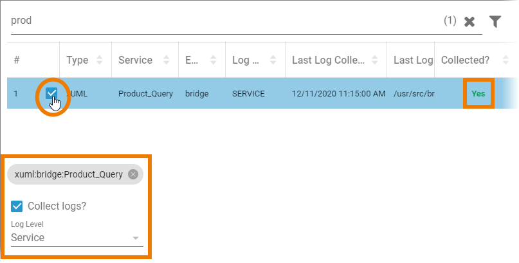Open the filter funnel icon
The height and width of the screenshot is (263, 519).
click(495, 21)
